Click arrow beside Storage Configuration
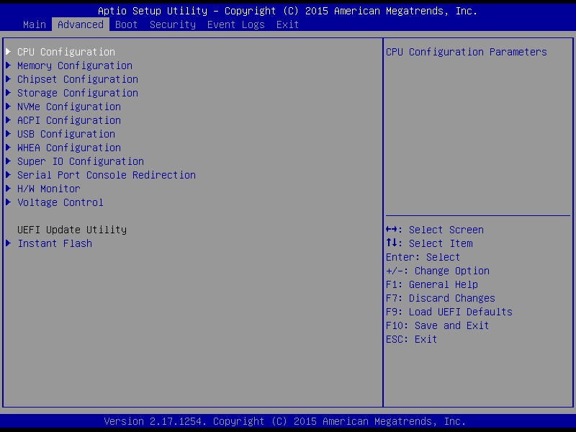Image resolution: width=576 pixels, height=432 pixels. (9, 93)
